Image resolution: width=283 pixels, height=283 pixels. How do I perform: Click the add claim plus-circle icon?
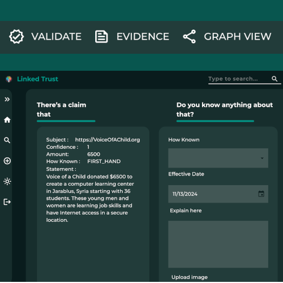click(x=7, y=161)
